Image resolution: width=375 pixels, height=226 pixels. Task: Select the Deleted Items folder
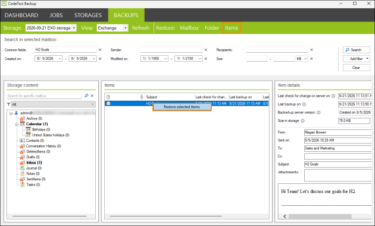click(38, 152)
